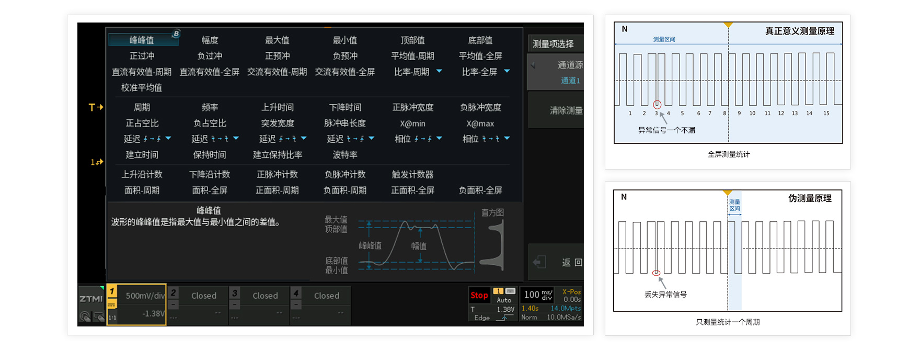Click the channel 1 ground level marker
Image resolution: width=920 pixels, height=361 pixels.
97,162
